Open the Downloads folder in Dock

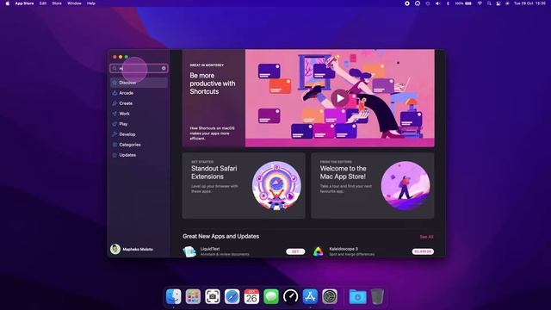pyautogui.click(x=358, y=296)
